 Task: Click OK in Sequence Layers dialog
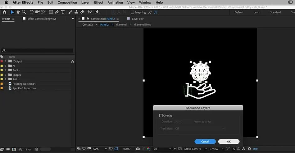pyautogui.click(x=229, y=142)
